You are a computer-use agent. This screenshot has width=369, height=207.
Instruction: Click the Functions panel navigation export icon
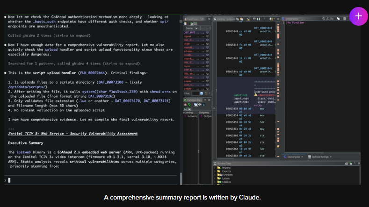point(192,23)
